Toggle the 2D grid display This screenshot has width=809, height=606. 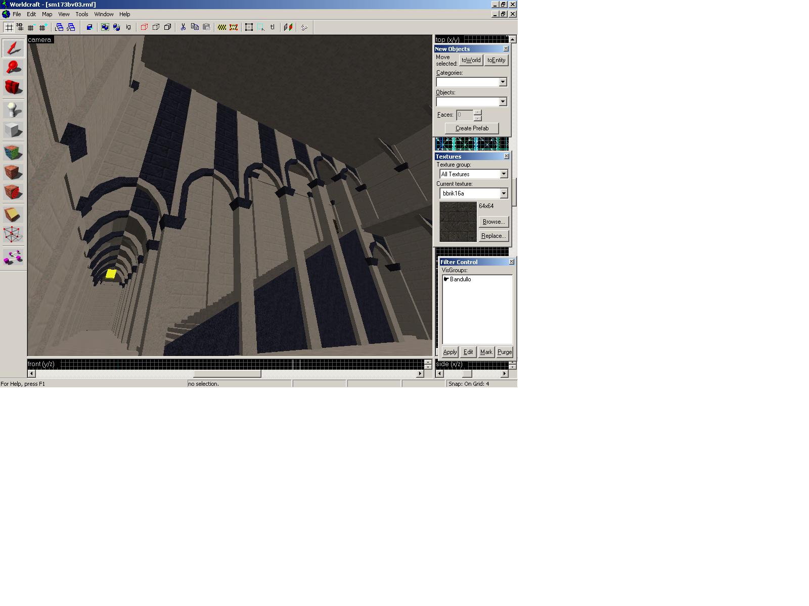pos(9,27)
